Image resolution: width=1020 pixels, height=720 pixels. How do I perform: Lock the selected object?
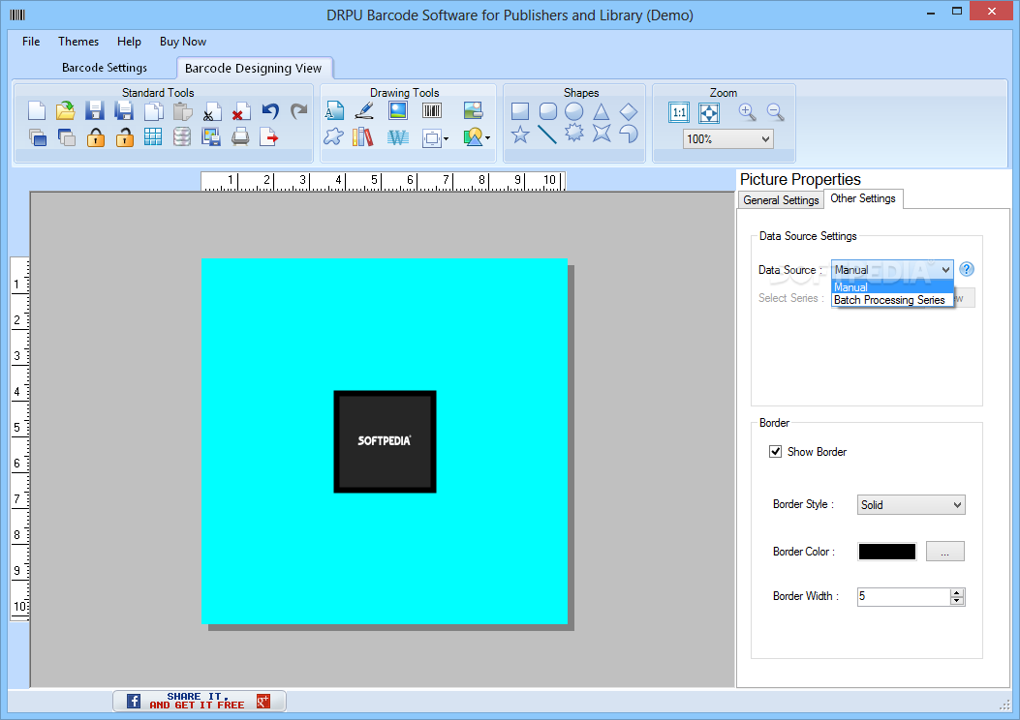(96, 136)
